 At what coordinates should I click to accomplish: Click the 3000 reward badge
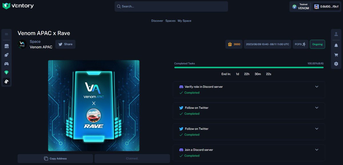tap(234, 44)
